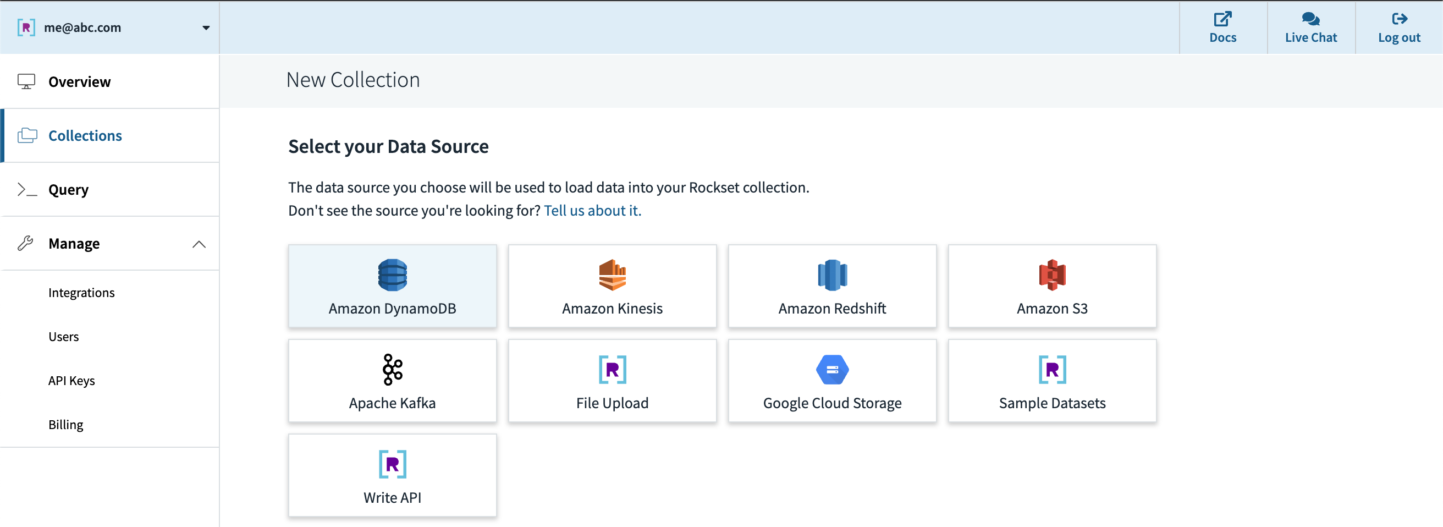
Task: Click the Query terminal prompt icon
Action: click(27, 189)
